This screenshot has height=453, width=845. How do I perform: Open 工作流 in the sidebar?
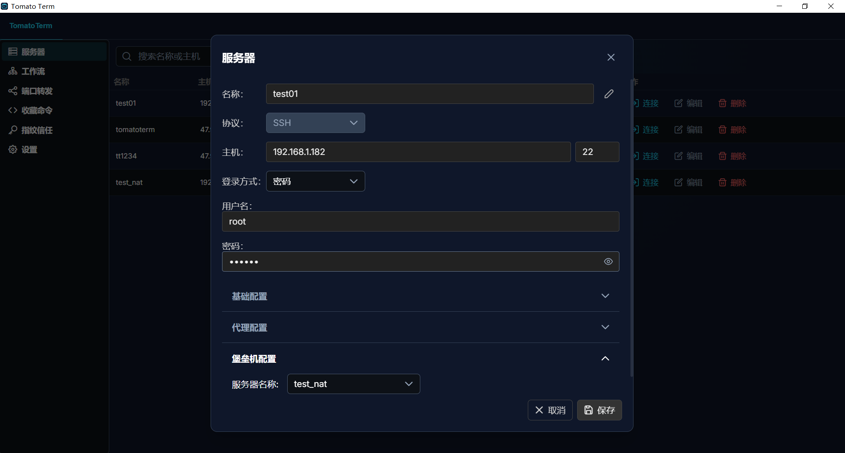point(33,71)
